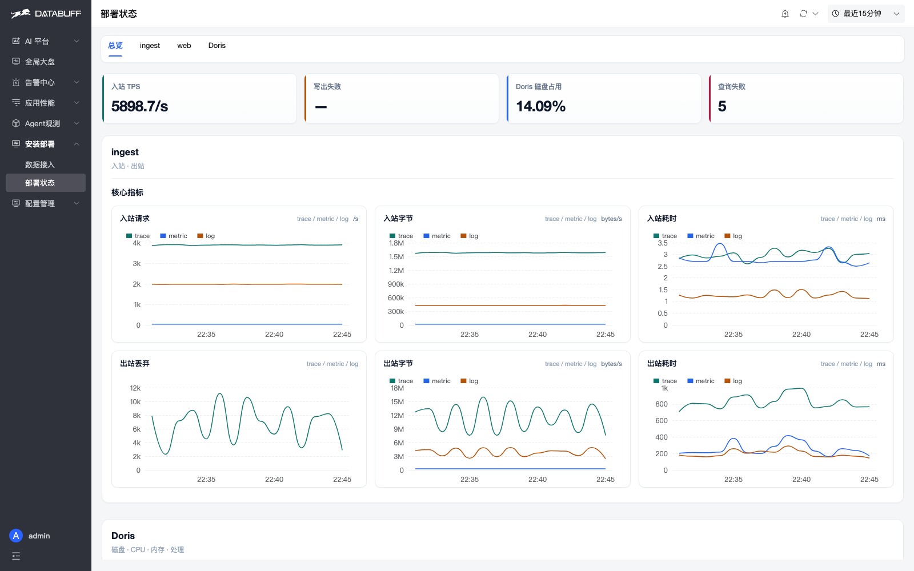Expand the 配置管理 menu chevron
This screenshot has height=571, width=914.
(77, 203)
